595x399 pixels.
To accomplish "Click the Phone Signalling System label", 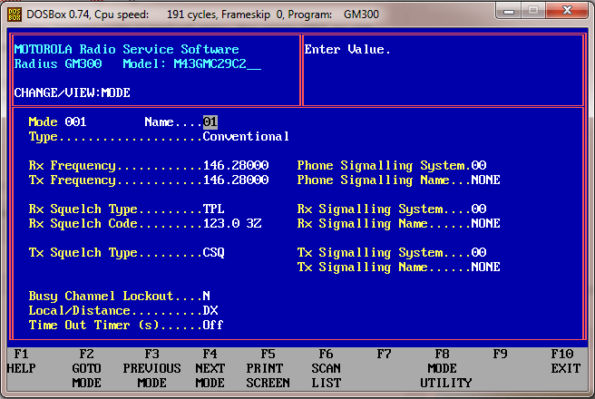I will 381,166.
